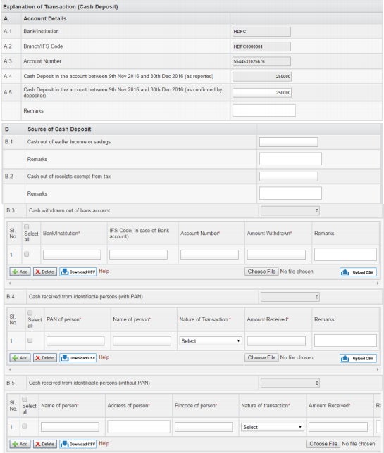
Task: Open Nature of Transaction dropdown in B.4
Action: 211,341
